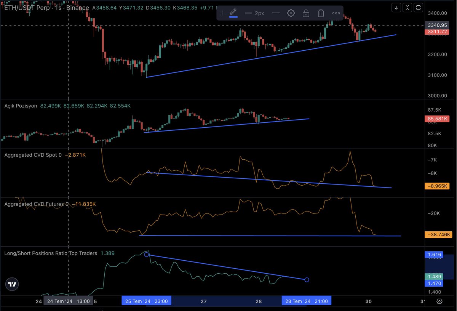This screenshot has width=457, height=311.
Task: Click the 3100.00 price axis value
Action: pos(437,75)
